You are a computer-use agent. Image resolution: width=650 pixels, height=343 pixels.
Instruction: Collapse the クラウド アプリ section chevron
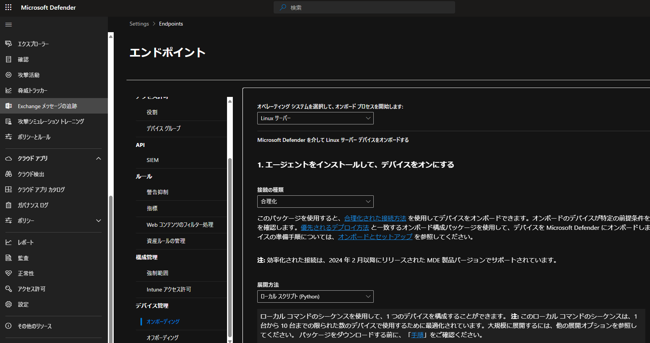point(99,159)
